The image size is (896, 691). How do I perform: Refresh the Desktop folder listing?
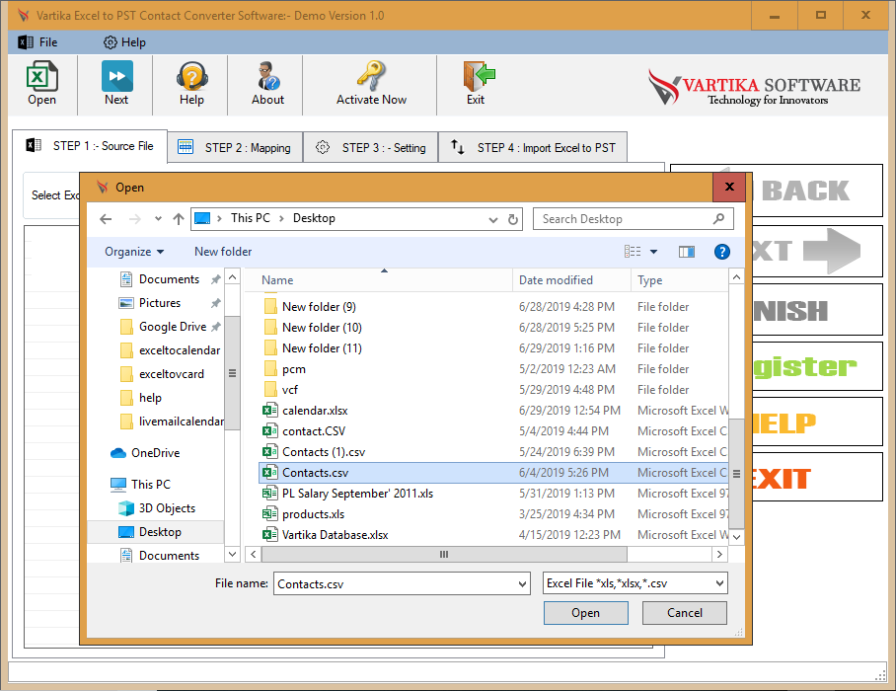(512, 219)
